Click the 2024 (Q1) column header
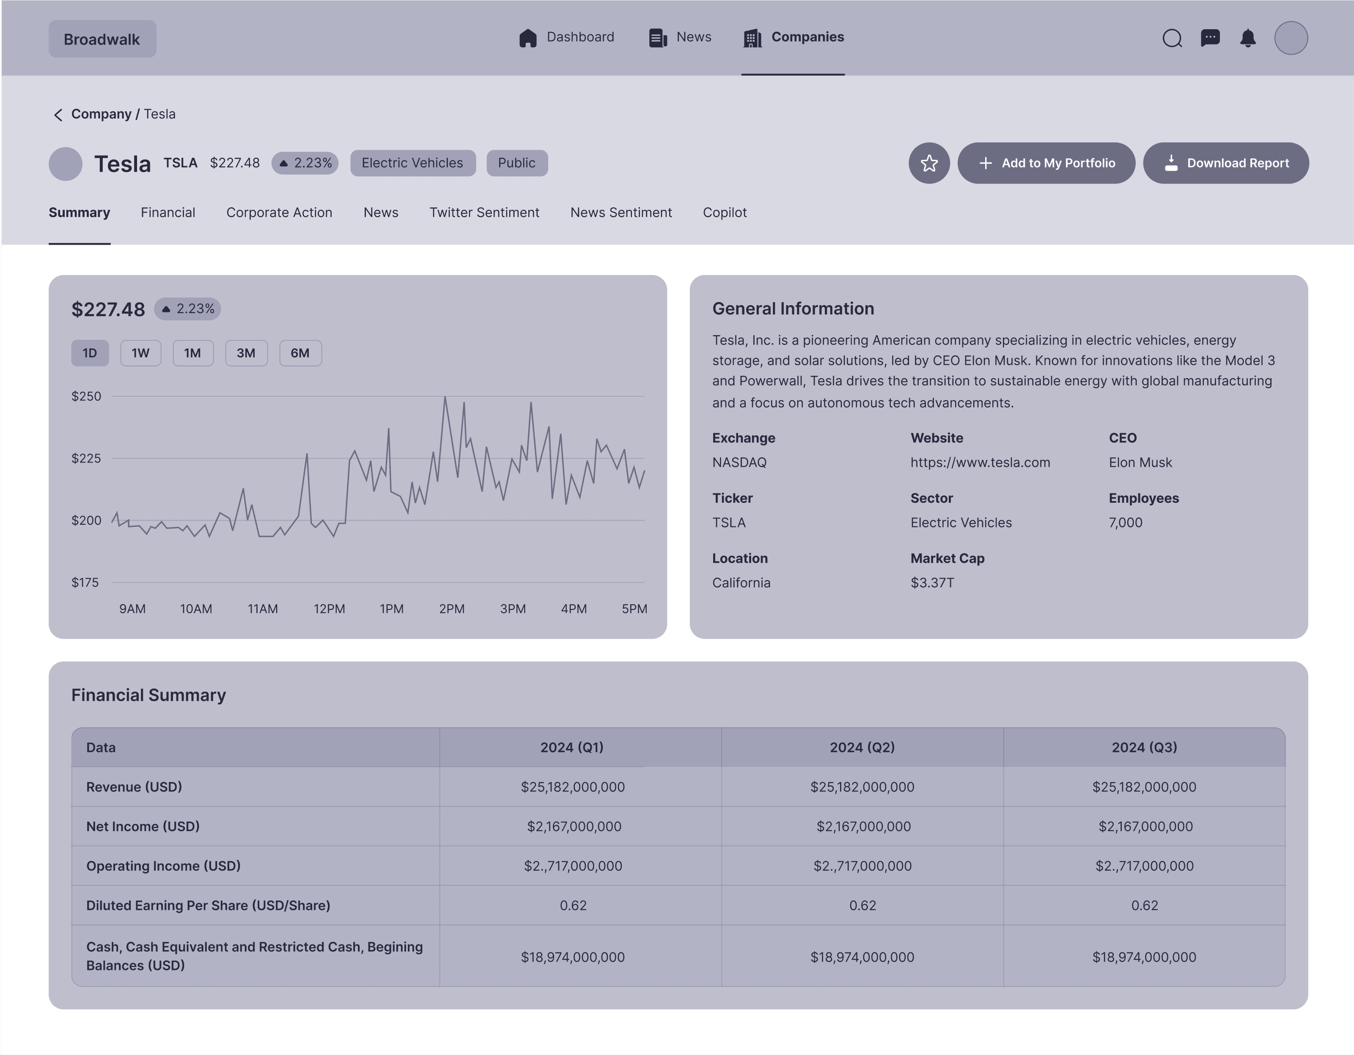 point(580,747)
